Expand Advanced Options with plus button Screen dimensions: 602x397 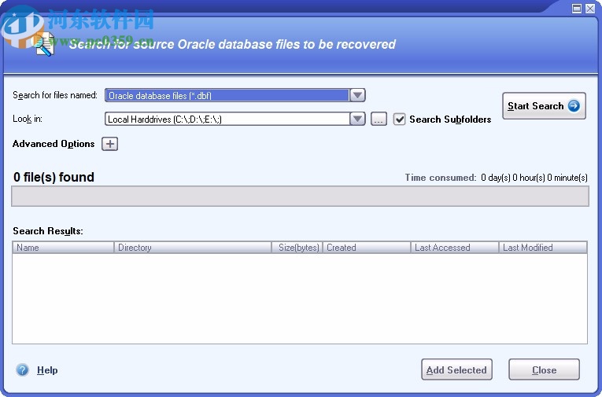(110, 144)
